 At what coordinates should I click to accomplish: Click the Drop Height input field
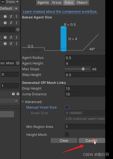pos(85,89)
